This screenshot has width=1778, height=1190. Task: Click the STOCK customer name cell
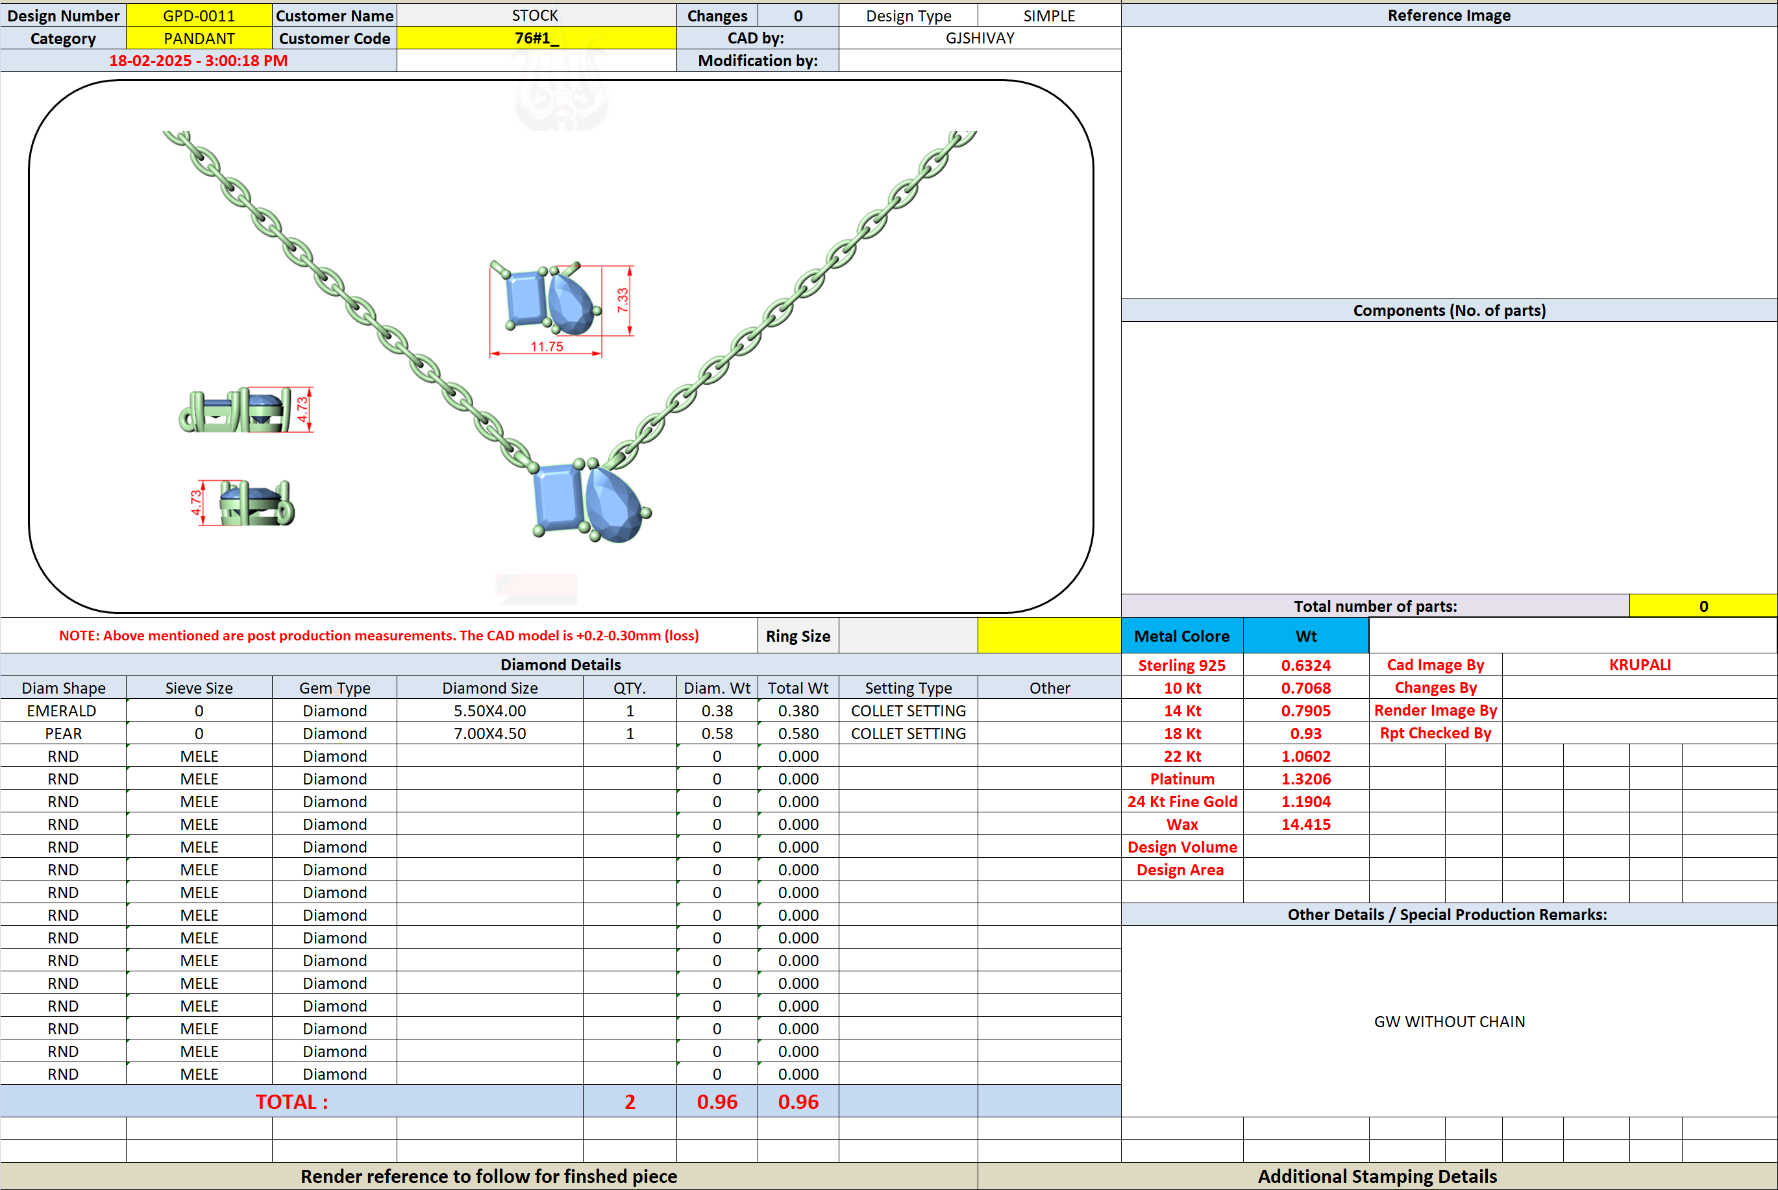click(x=536, y=15)
